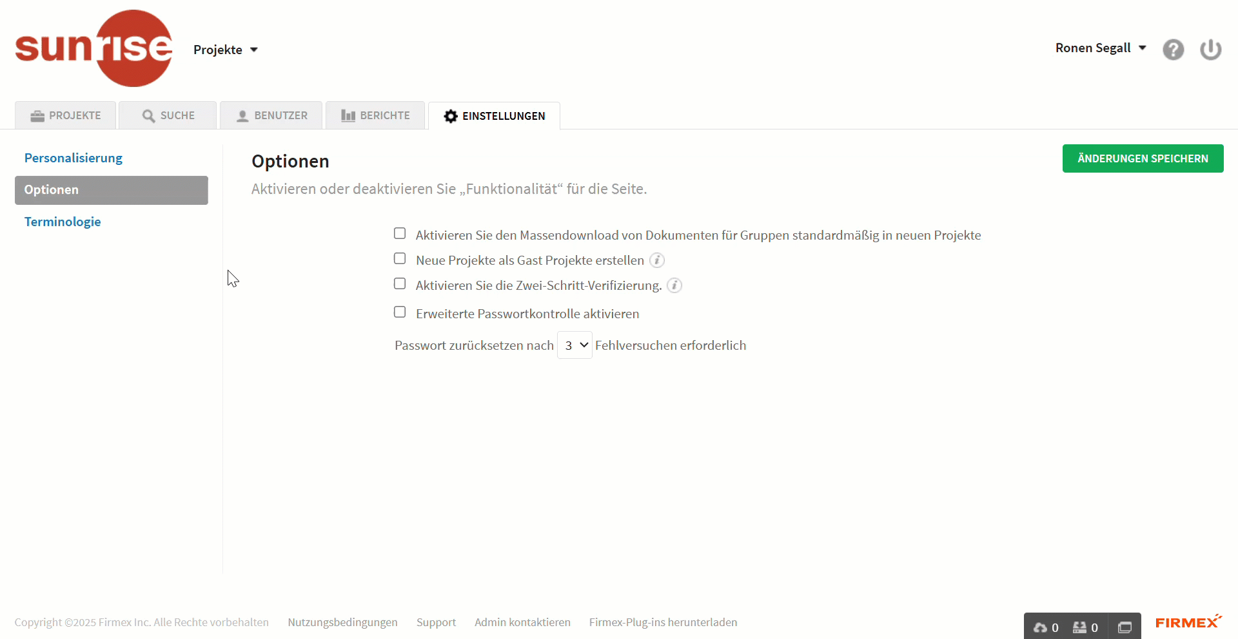The height and width of the screenshot is (639, 1238).
Task: Click Admin kontaktieren footer link
Action: (x=522, y=622)
